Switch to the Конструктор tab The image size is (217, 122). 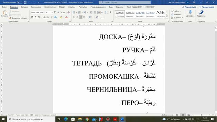[x=50, y=7]
